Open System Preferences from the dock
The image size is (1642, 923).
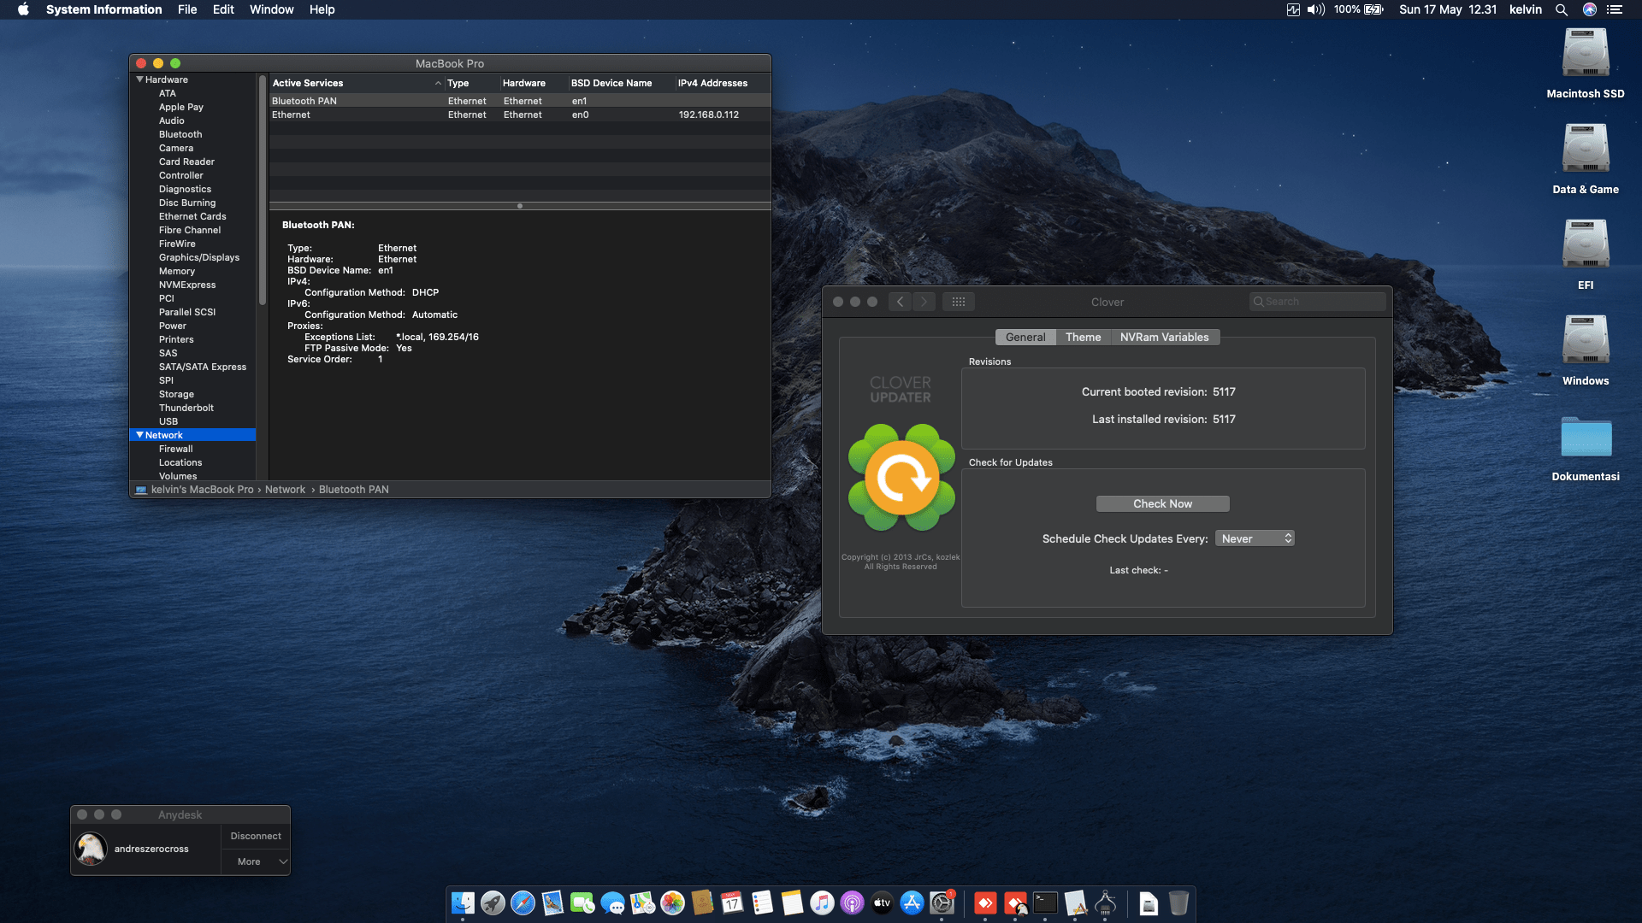click(x=942, y=902)
